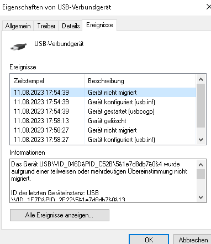This screenshot has width=211, height=244.
Task: Confirm with the OK button
Action: (149, 240)
